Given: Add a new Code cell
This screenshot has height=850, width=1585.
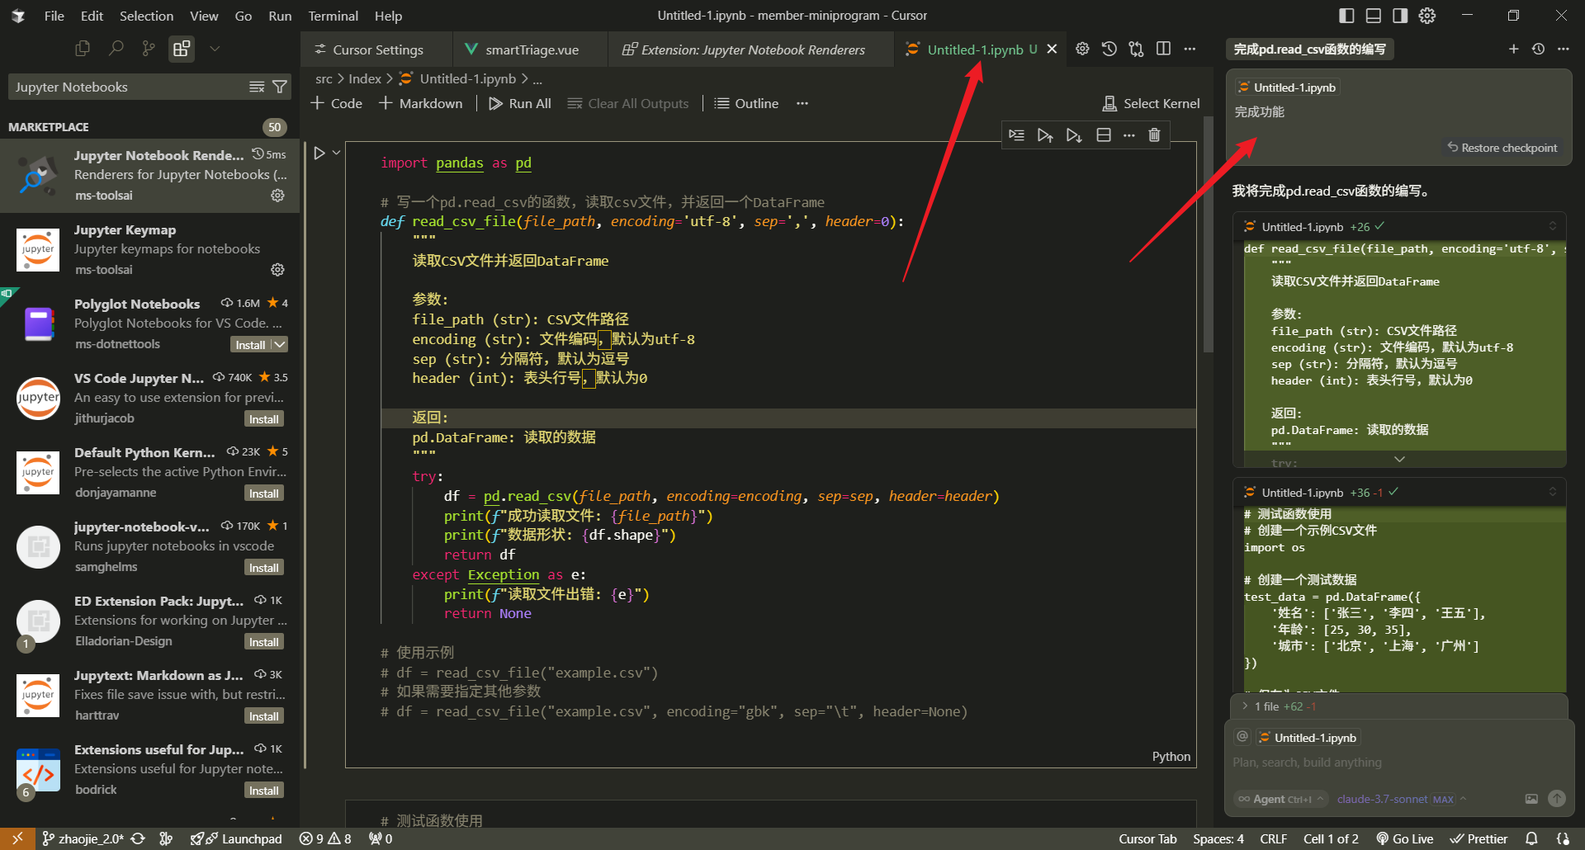Looking at the screenshot, I should click(336, 103).
